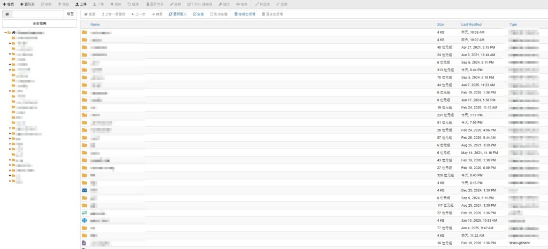Expand the last folder in the sidebar tree
548x249 pixels.
pyautogui.click(x=10, y=181)
